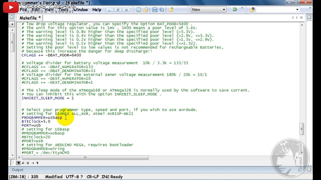This screenshot has height=180, width=321.
Task: Click the Modified status bar entry
Action: [54, 176]
